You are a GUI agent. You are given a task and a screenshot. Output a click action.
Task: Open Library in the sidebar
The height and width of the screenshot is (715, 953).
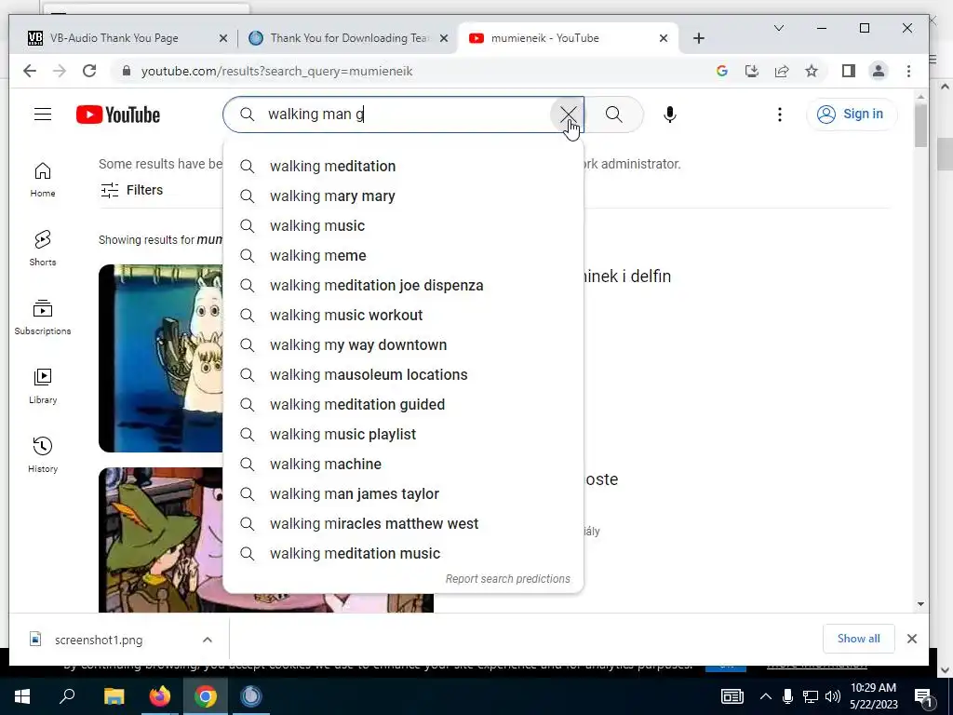coord(43,386)
